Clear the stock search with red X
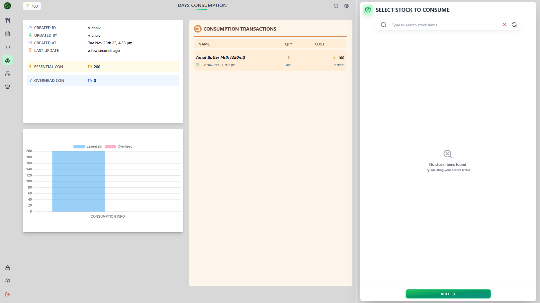The height and width of the screenshot is (303, 540). pos(504,25)
